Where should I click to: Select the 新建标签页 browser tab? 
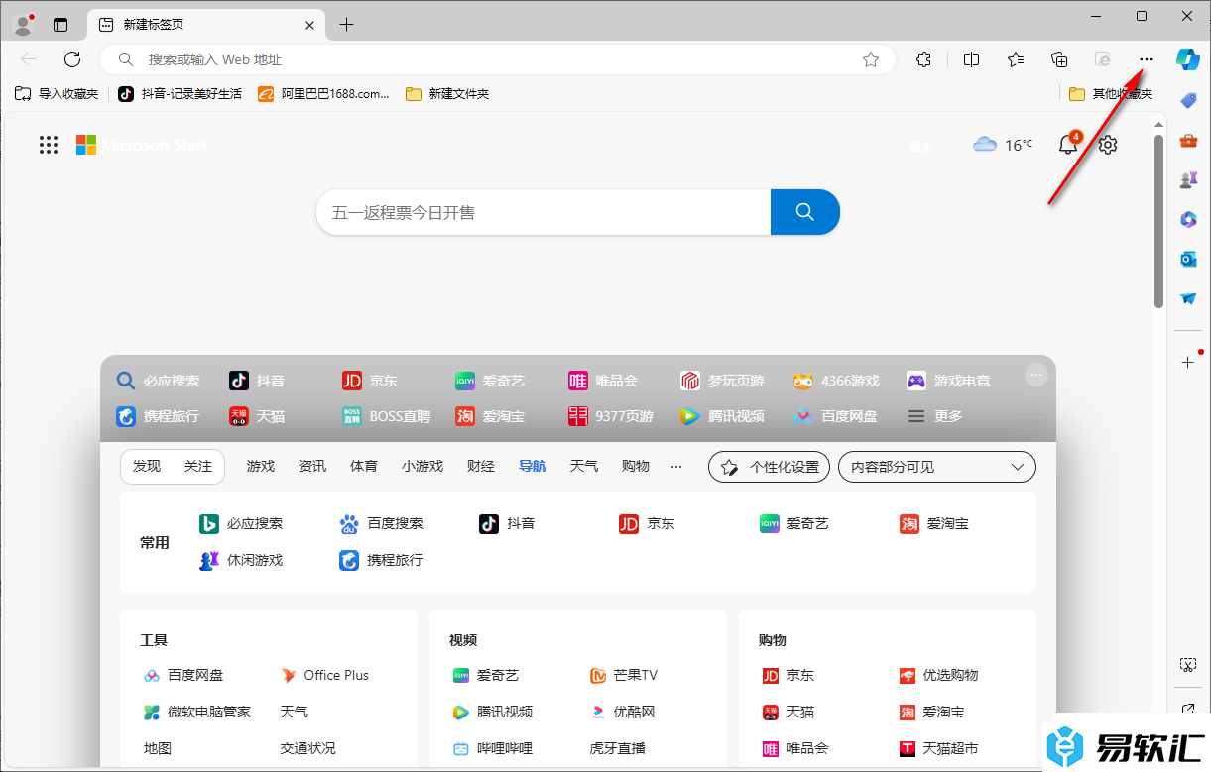point(206,25)
